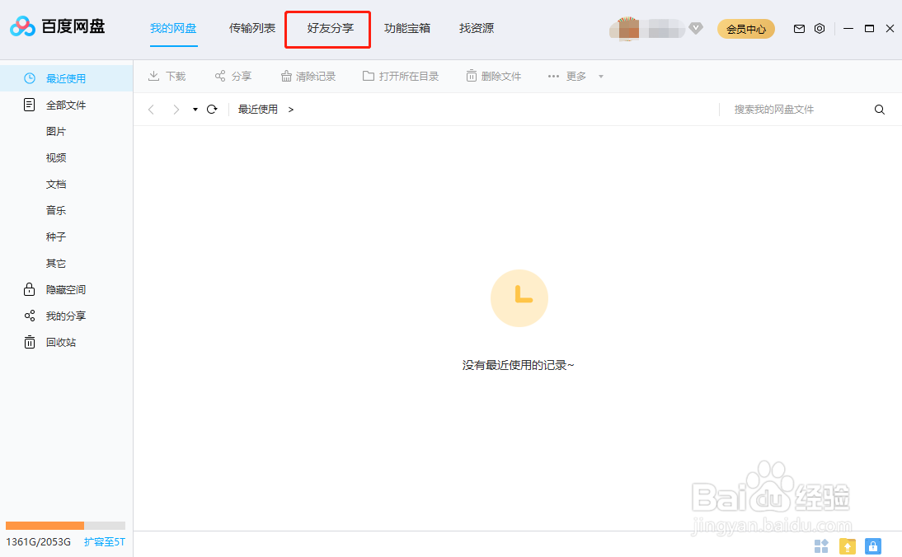
Task: Expand the history dropdown beside navigation arrows
Action: pos(194,109)
